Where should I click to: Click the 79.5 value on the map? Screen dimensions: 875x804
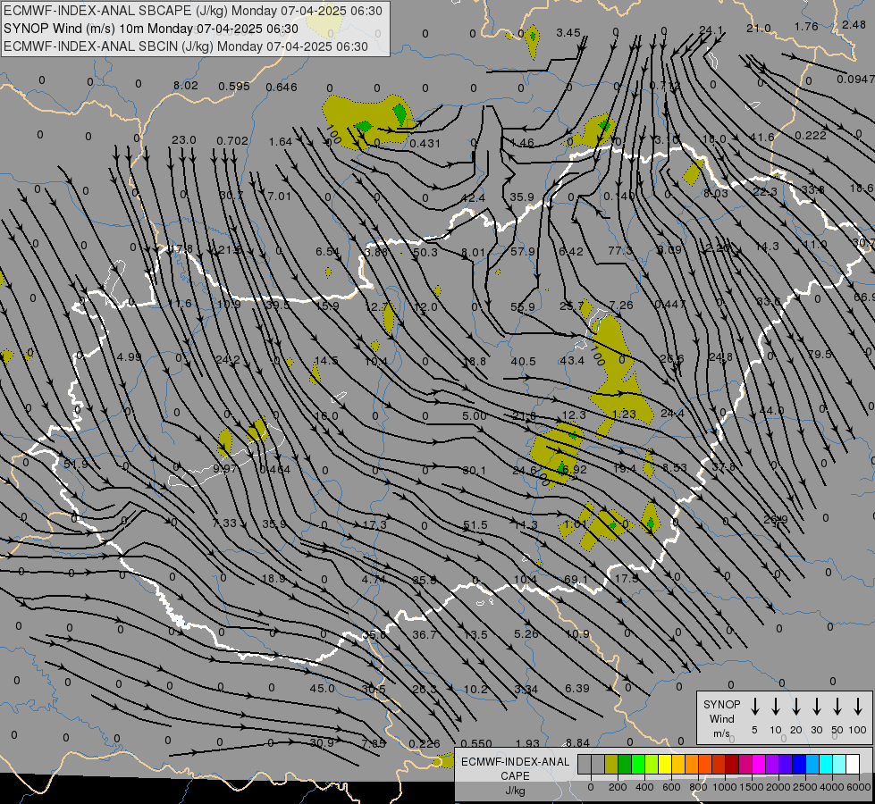tap(820, 355)
